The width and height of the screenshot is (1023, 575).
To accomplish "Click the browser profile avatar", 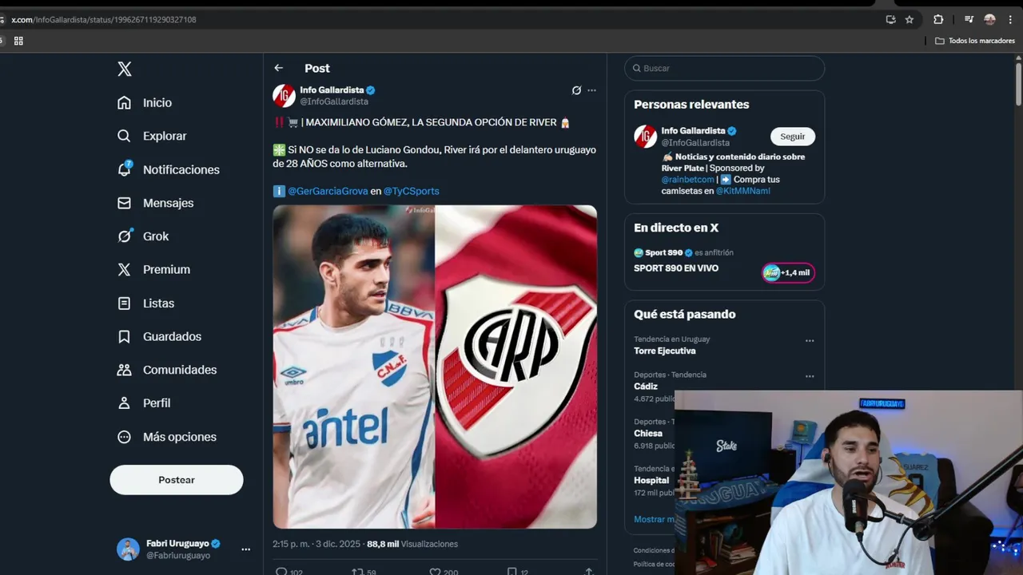I will [989, 19].
